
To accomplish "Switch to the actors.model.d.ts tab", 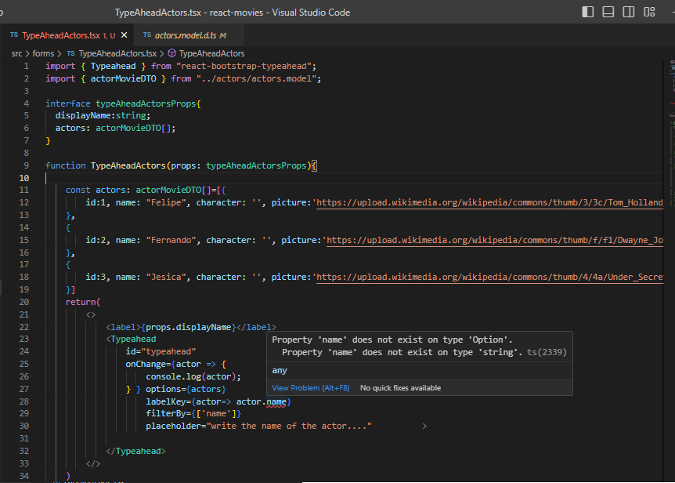I will [x=186, y=34].
